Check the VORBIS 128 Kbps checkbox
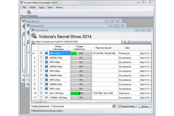 click(41, 97)
